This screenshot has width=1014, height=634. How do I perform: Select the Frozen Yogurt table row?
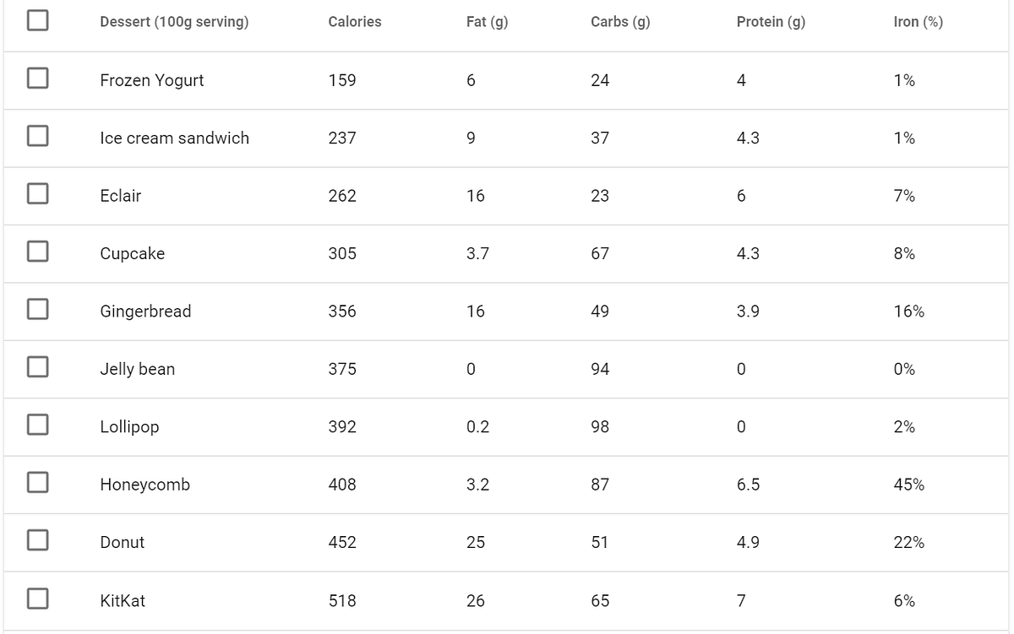click(507, 80)
